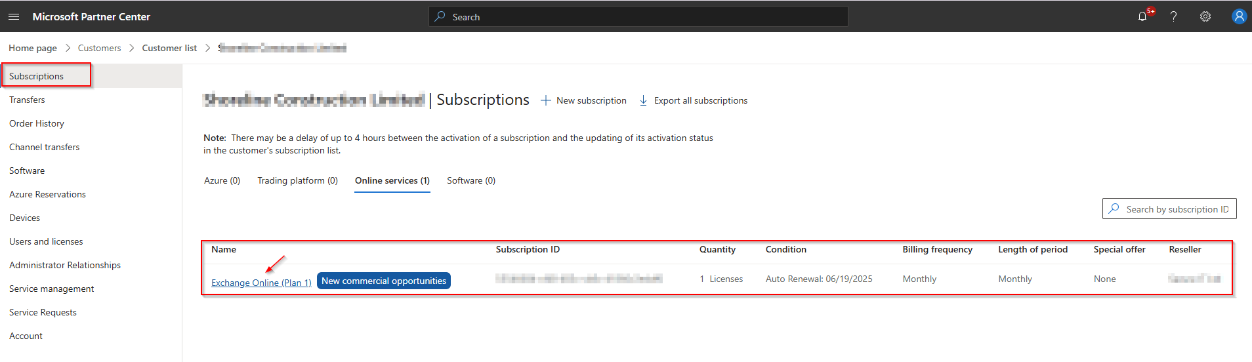Open Order History in the sidebar

37,123
